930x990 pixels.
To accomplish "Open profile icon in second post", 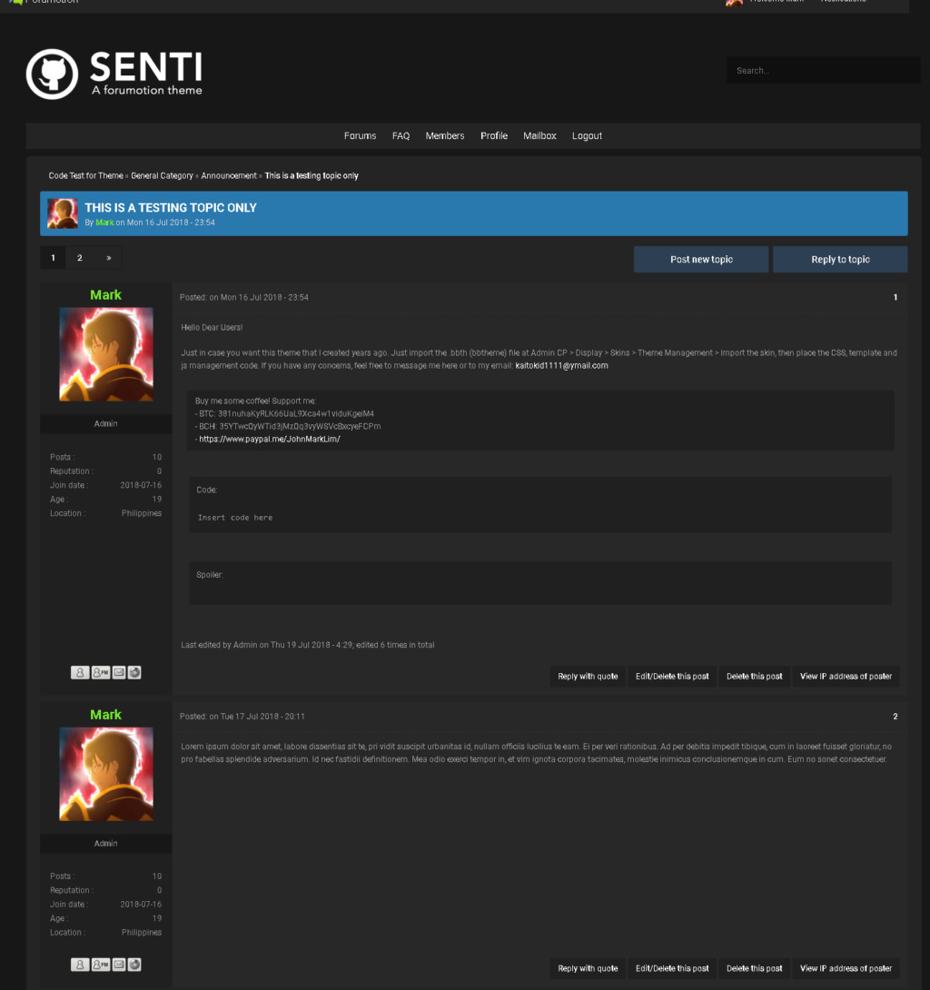I will (x=80, y=965).
